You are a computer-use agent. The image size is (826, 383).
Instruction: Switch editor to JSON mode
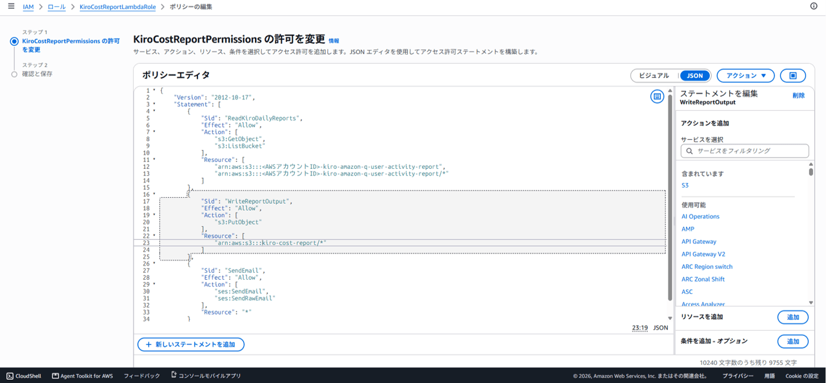(695, 75)
